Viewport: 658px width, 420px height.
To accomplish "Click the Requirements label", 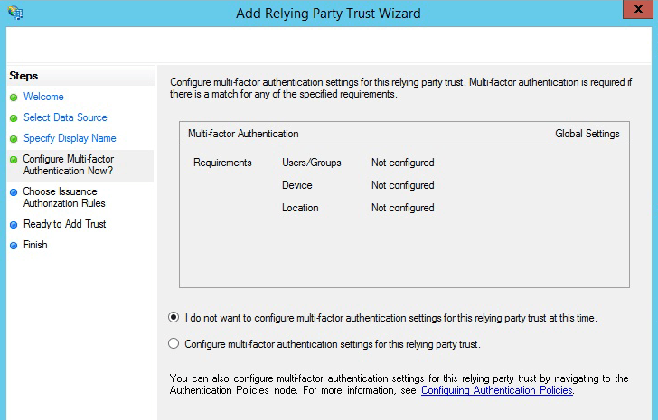I will (222, 163).
